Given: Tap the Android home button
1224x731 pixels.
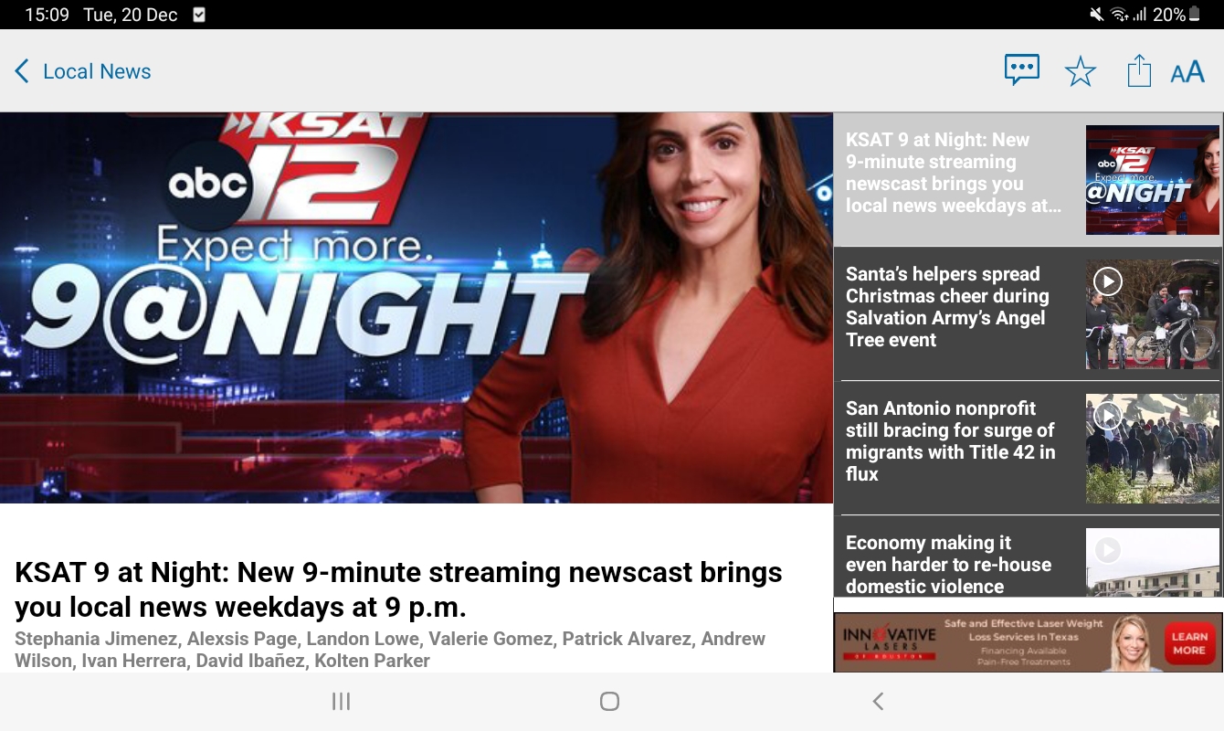Looking at the screenshot, I should [609, 701].
